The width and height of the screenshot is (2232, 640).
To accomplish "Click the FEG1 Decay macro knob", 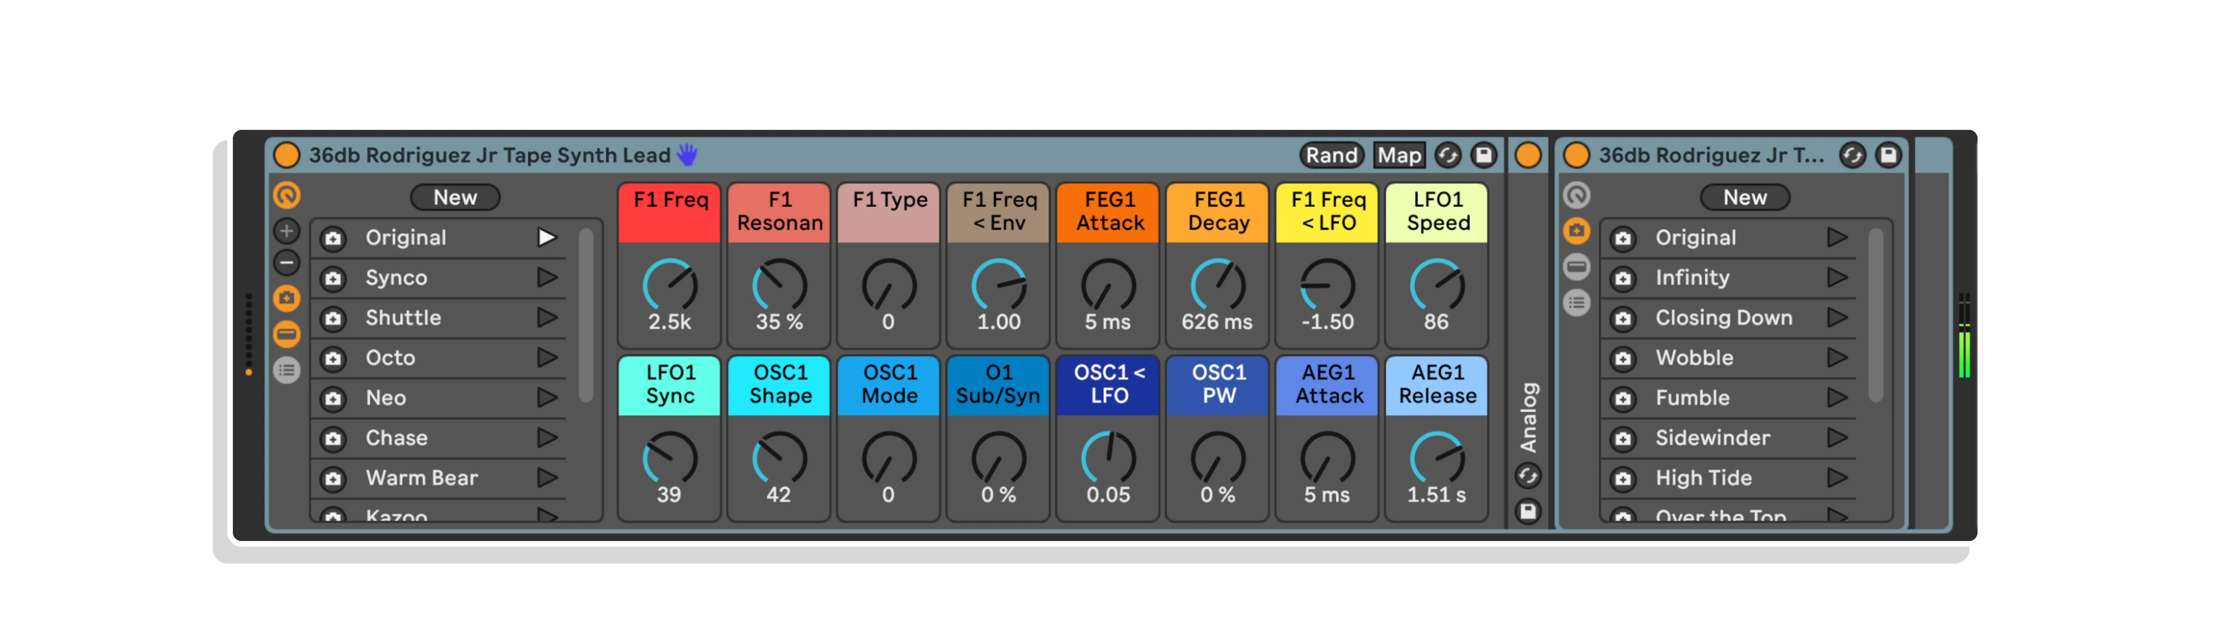I will [x=1218, y=284].
